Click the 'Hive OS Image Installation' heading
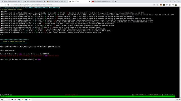This screenshot has width=181, height=101. [14, 42]
